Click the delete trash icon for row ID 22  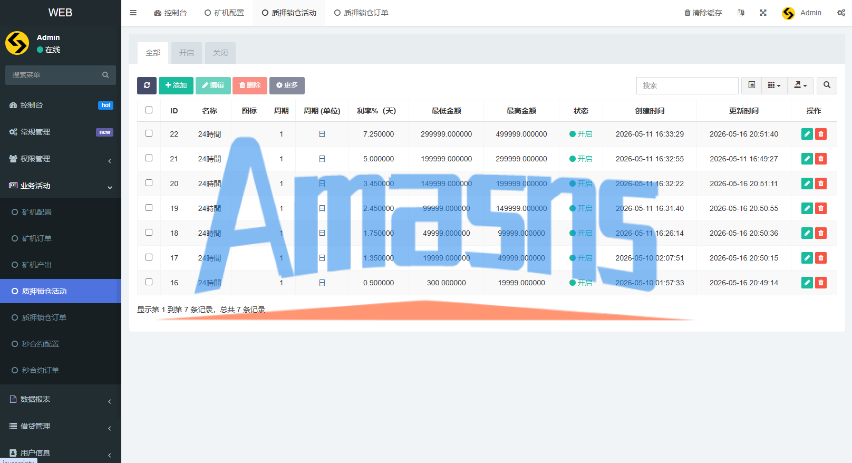point(821,134)
